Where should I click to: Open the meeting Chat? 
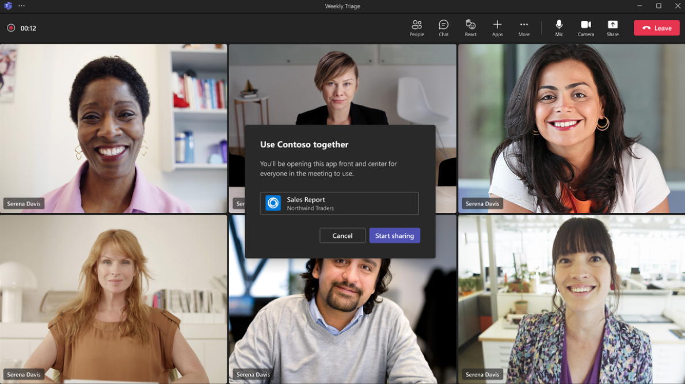pos(443,28)
